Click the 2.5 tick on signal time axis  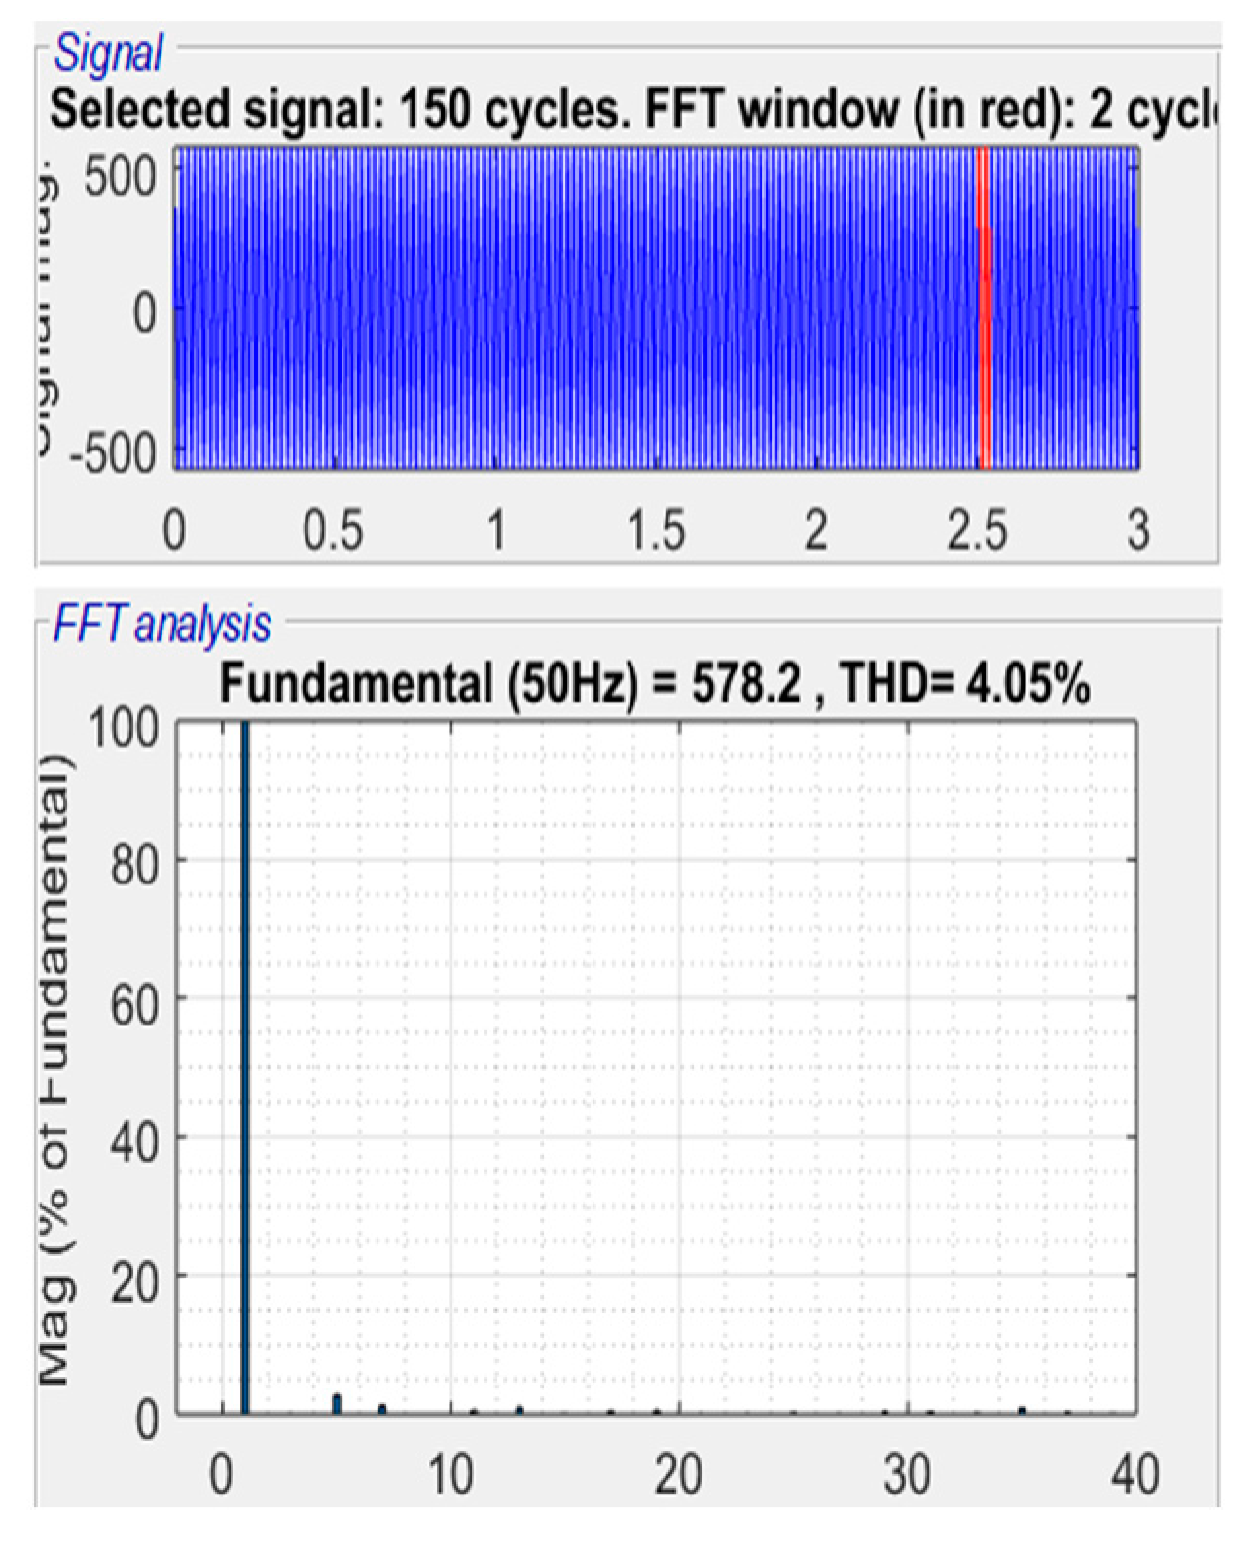tap(977, 531)
